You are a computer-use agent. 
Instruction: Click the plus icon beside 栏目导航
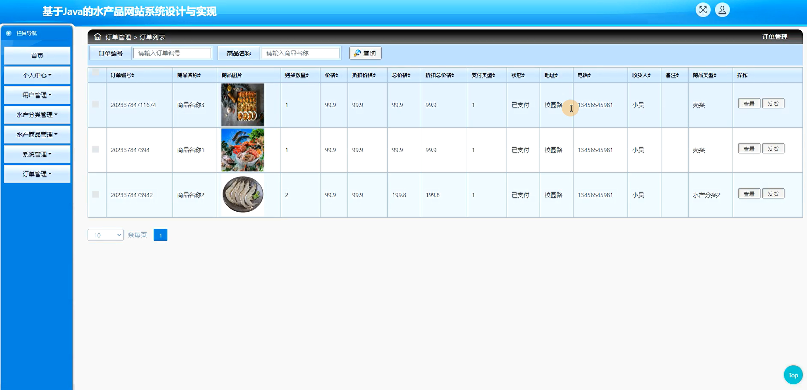tap(9, 33)
